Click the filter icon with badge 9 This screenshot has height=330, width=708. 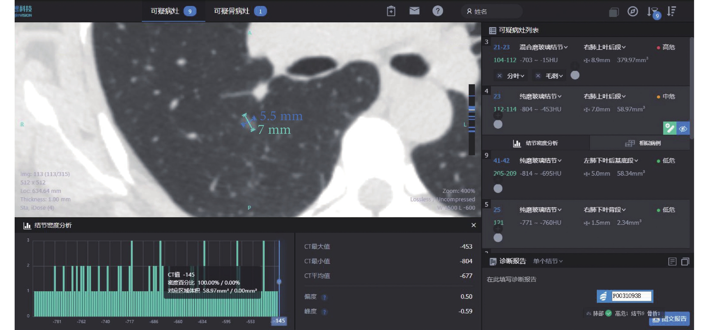tap(653, 12)
